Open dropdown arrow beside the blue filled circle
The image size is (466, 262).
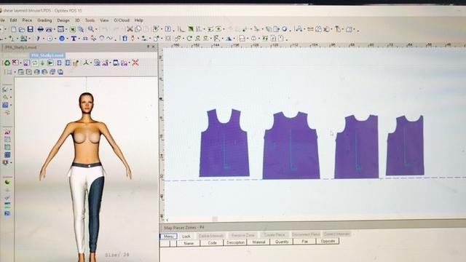pyautogui.click(x=67, y=39)
